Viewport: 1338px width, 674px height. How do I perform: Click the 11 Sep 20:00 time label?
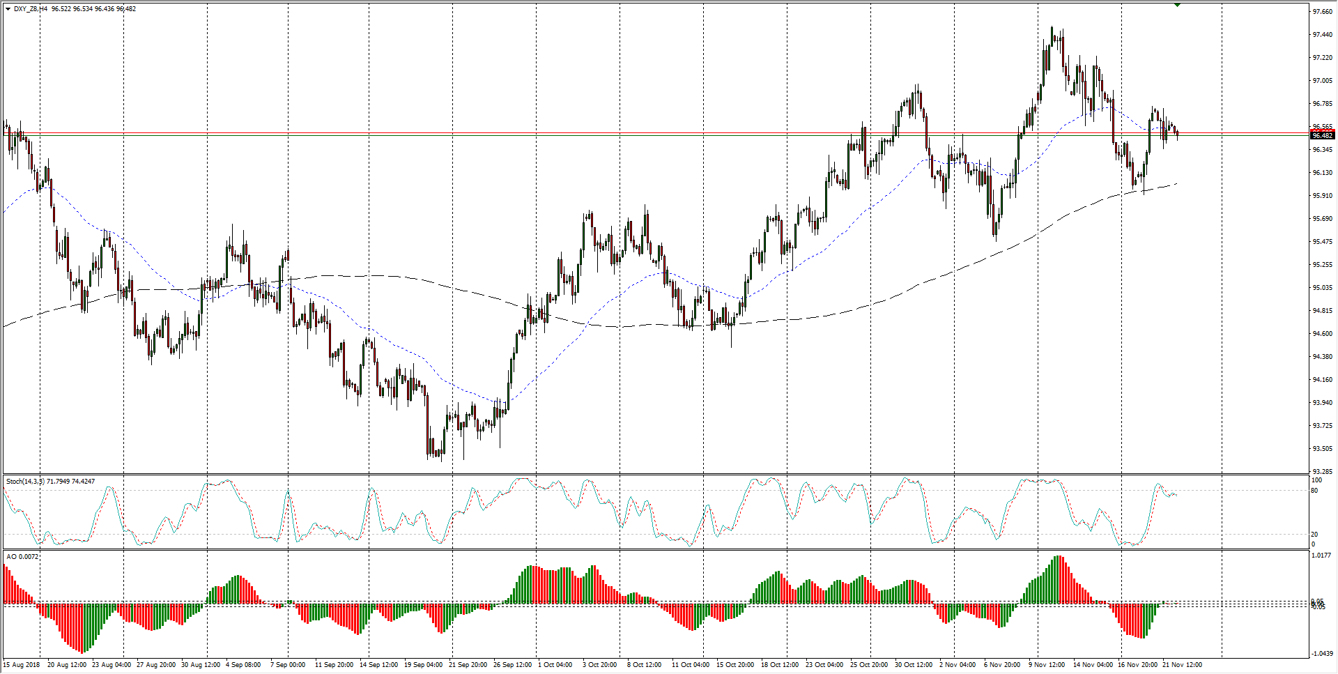334,665
